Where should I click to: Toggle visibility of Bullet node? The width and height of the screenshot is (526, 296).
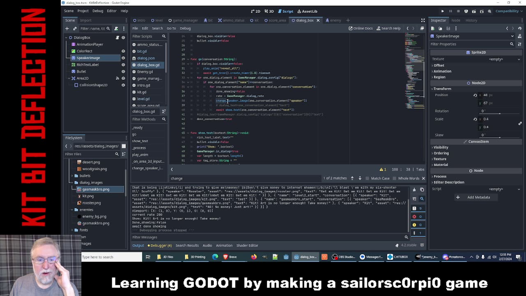pyautogui.click(x=123, y=72)
